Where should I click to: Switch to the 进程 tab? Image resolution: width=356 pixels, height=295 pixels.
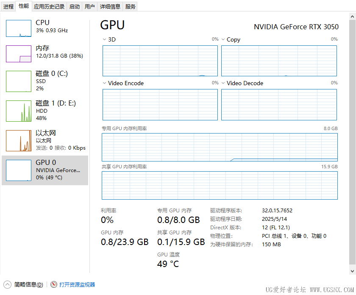(x=8, y=6)
